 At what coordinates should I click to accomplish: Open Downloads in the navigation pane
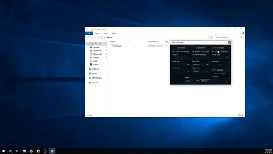[x=97, y=50]
